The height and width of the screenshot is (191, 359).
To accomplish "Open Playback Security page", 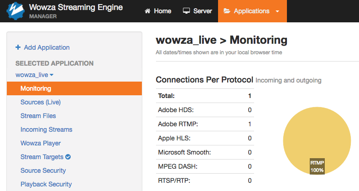I will (x=46, y=184).
